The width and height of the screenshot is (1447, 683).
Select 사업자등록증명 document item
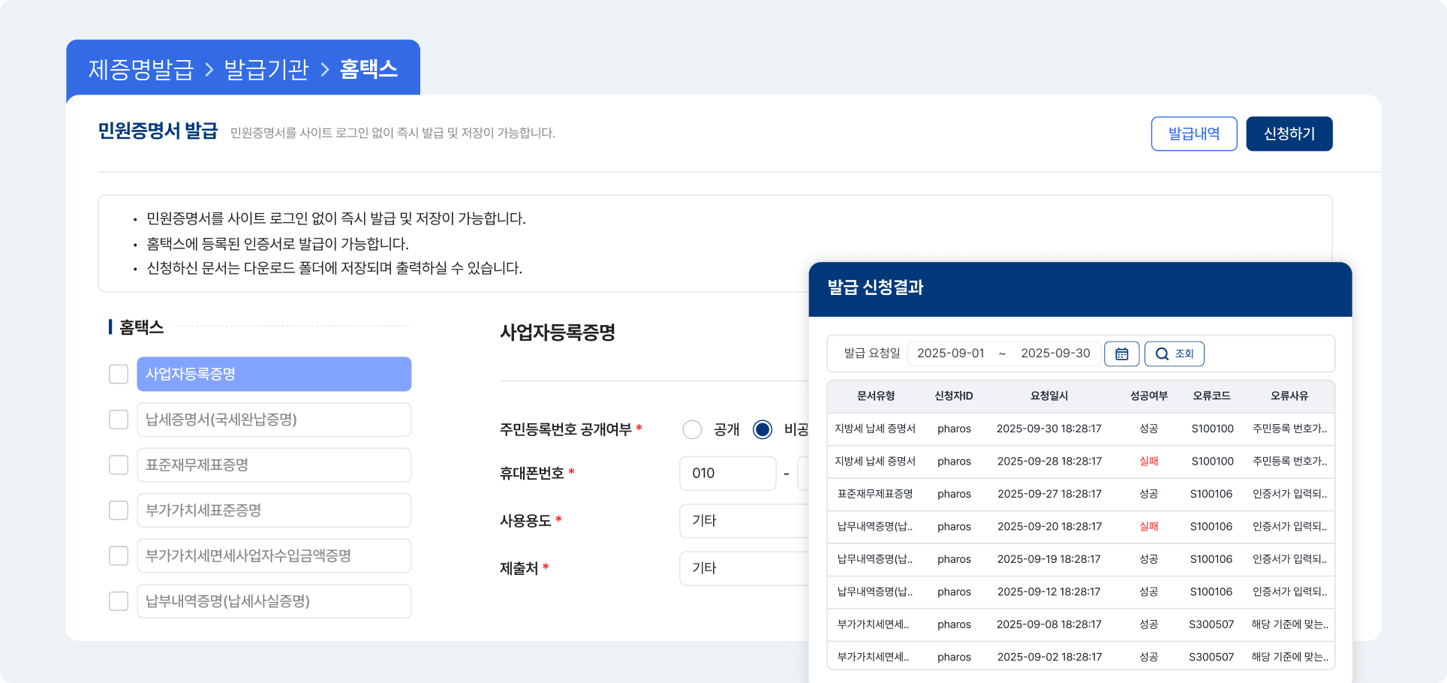click(274, 374)
